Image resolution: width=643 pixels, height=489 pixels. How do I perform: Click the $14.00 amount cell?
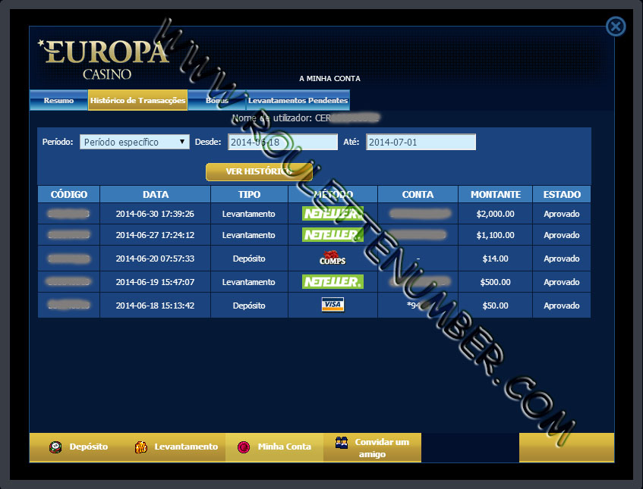click(496, 259)
